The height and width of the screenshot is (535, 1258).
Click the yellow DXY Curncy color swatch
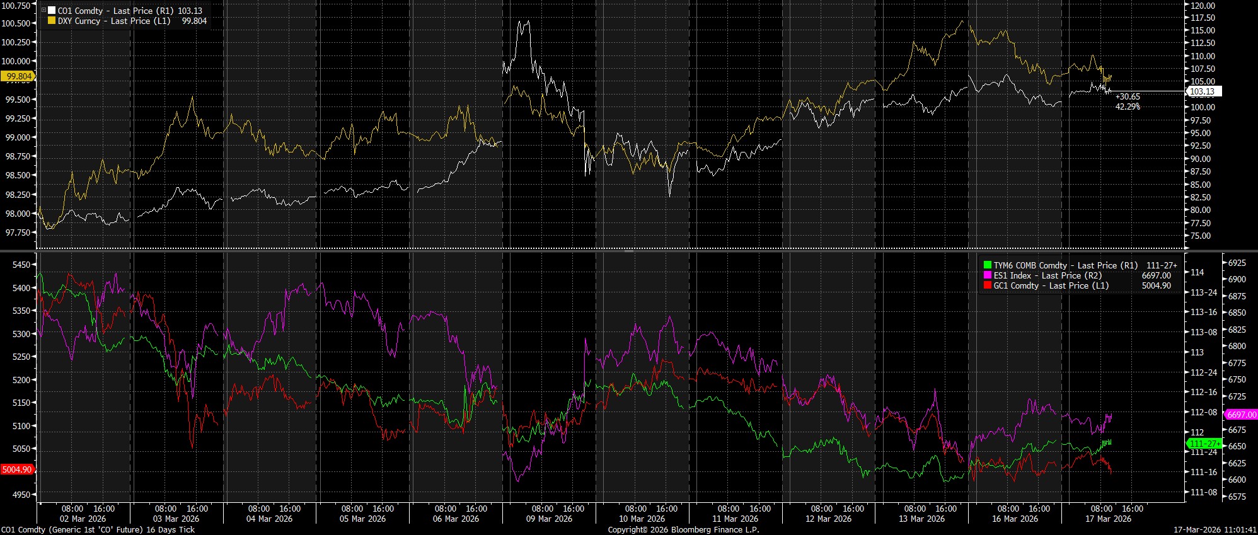click(52, 21)
